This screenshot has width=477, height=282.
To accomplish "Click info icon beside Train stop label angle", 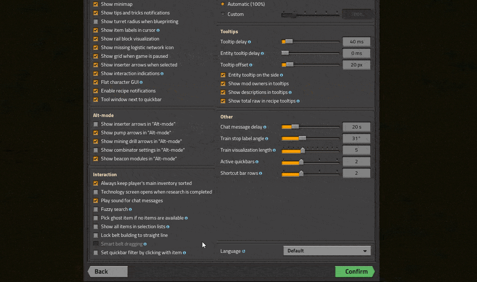I will [267, 139].
